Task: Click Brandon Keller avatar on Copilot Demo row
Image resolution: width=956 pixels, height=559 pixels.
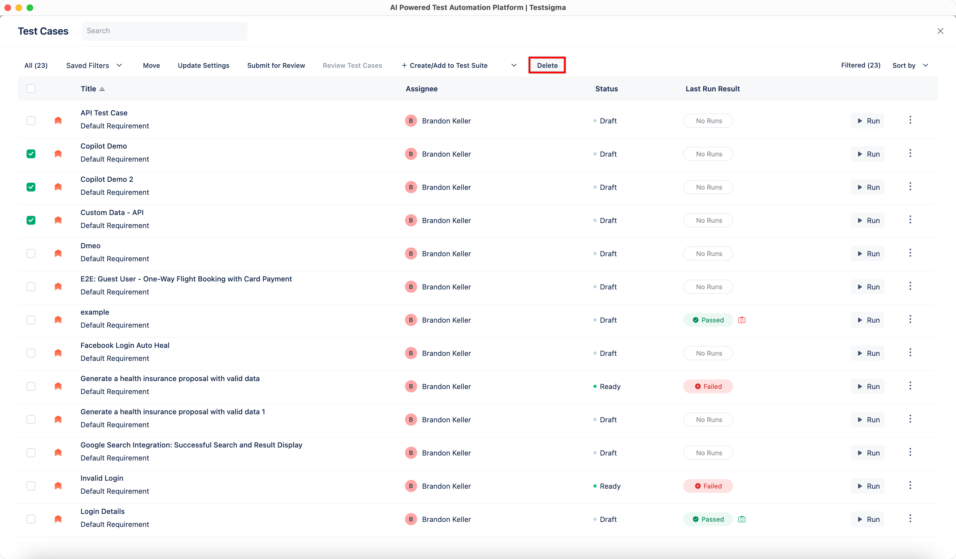Action: [411, 154]
